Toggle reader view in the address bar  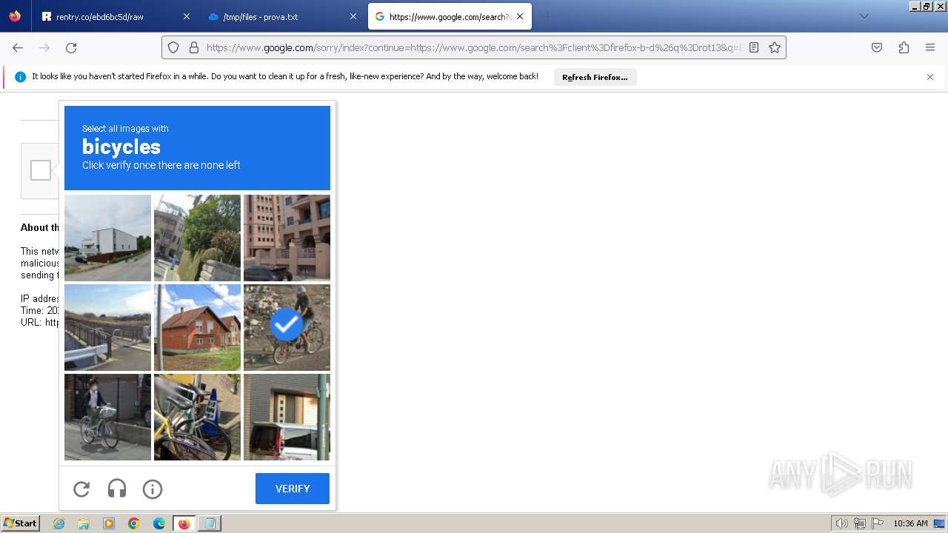754,47
